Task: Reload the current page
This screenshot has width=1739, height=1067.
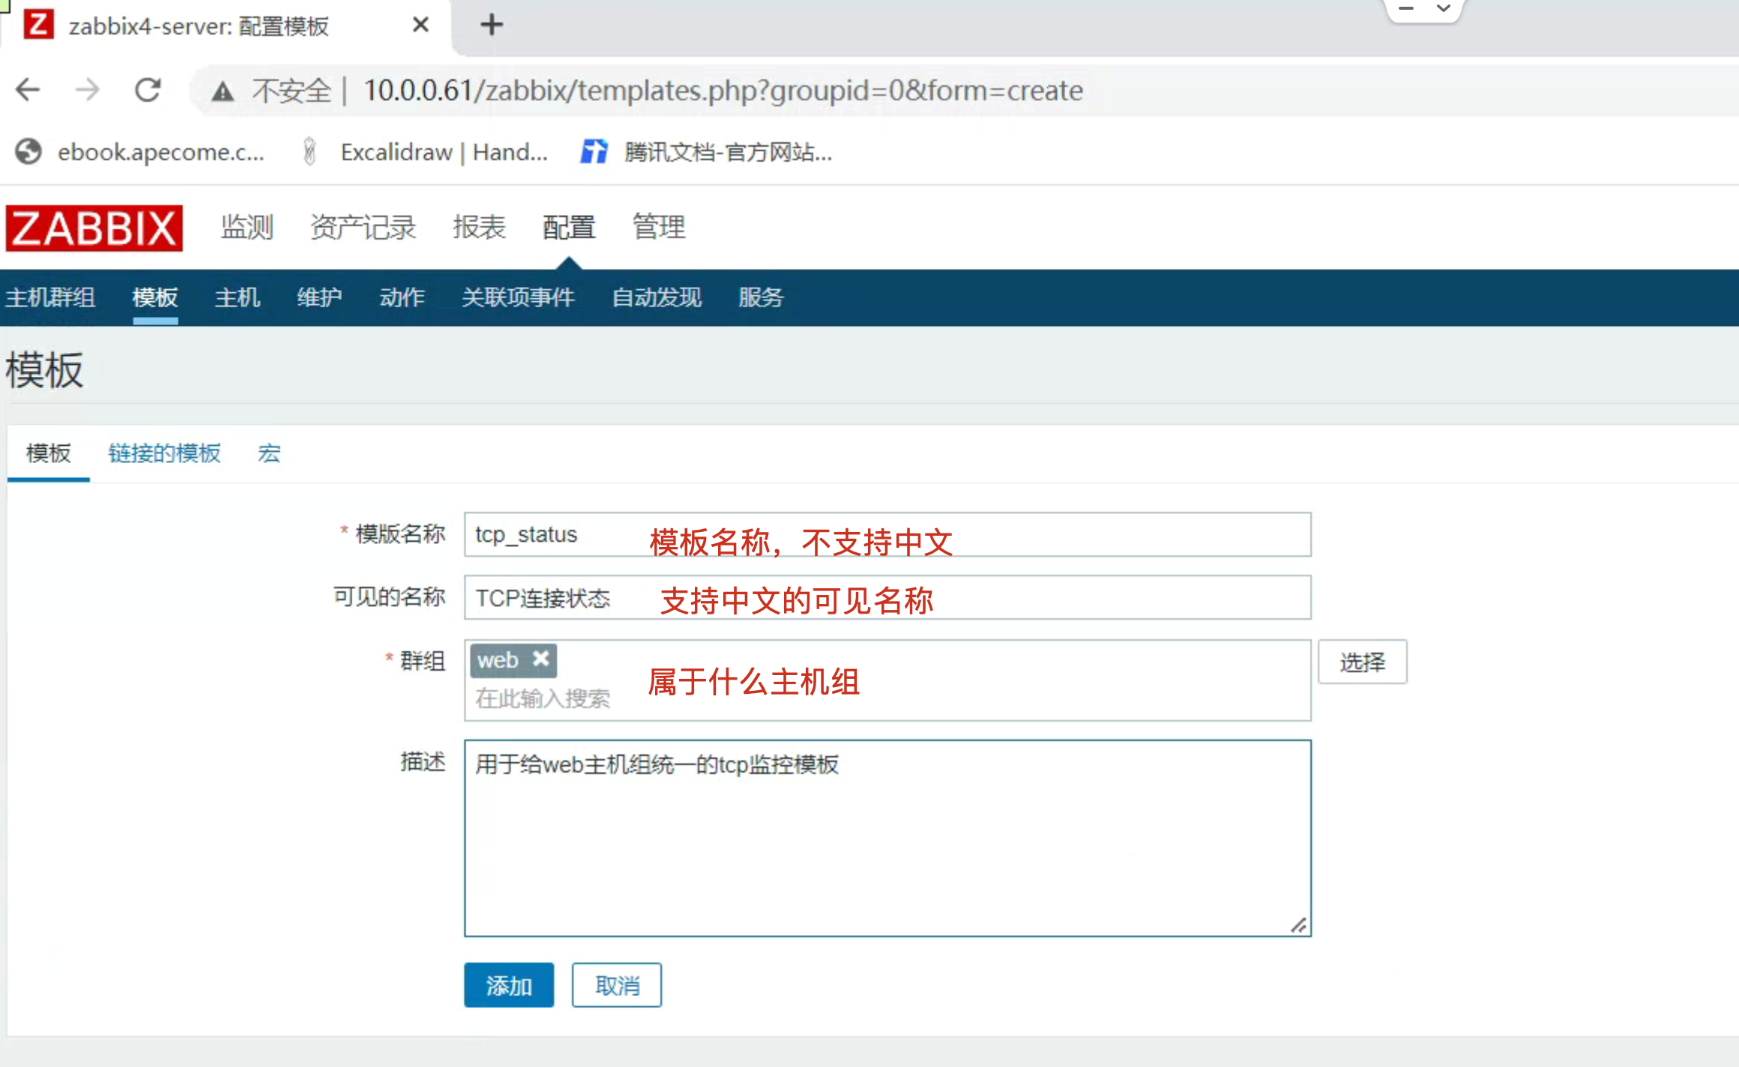Action: click(148, 90)
